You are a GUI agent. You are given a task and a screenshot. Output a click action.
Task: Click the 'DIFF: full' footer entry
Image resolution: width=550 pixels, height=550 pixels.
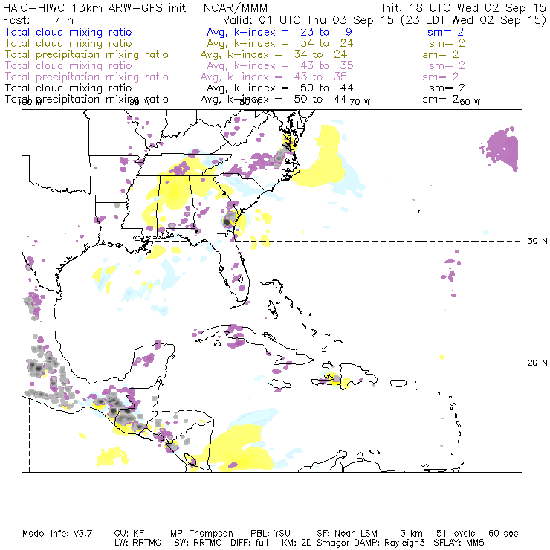[x=250, y=543]
